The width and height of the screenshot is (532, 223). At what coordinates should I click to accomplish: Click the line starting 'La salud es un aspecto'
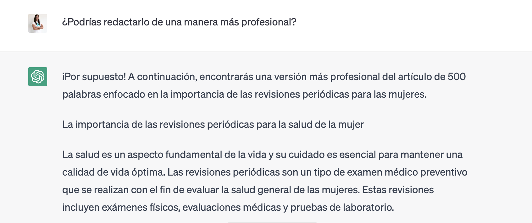[262, 155]
